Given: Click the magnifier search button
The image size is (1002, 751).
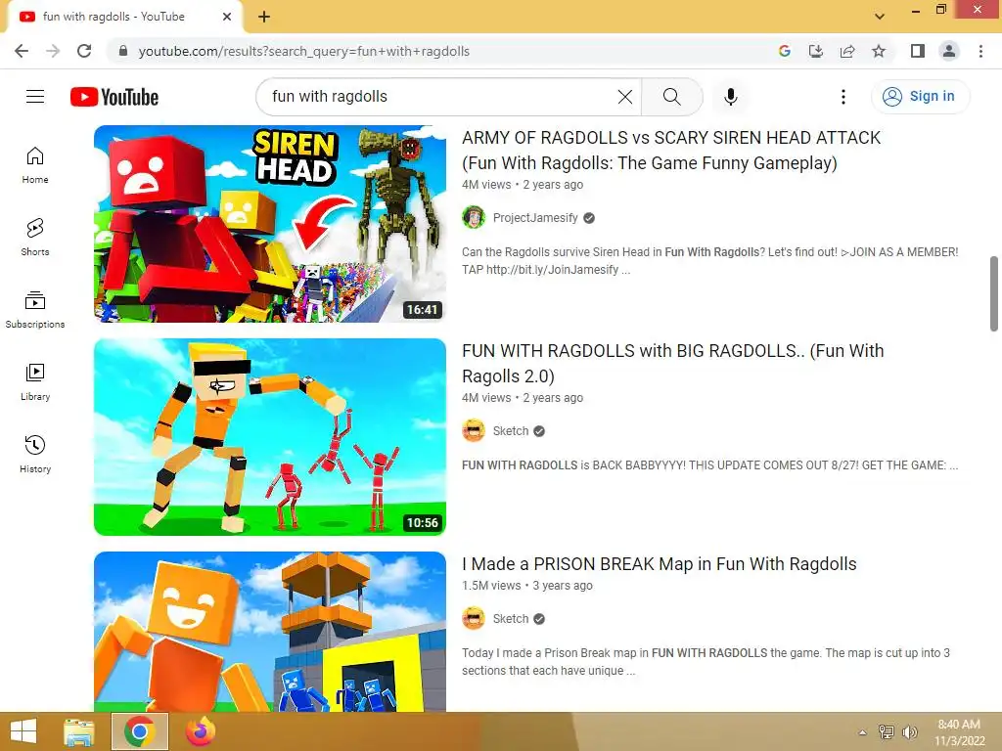Looking at the screenshot, I should [671, 97].
